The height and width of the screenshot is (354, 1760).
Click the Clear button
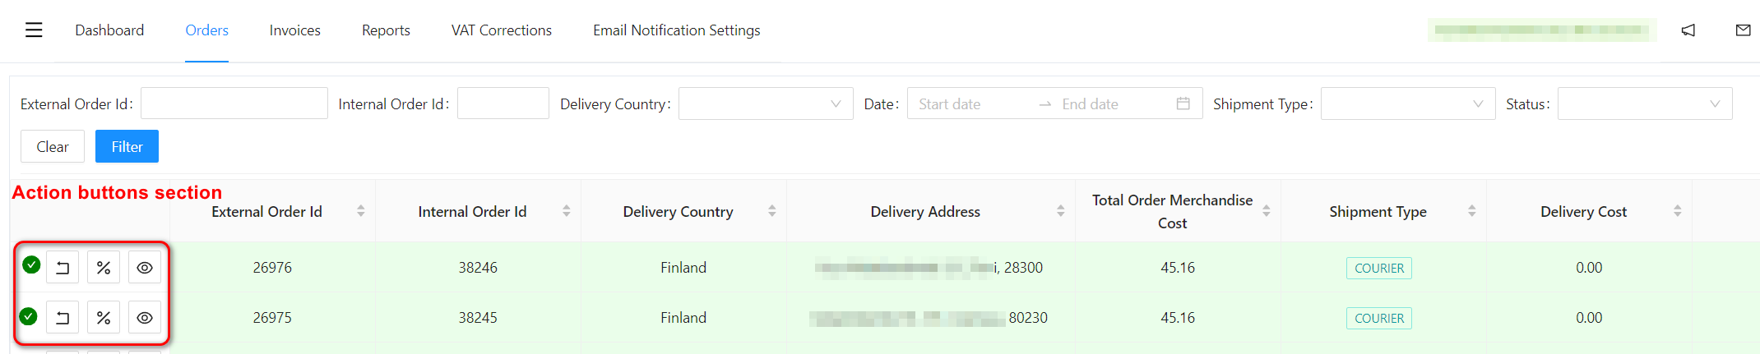[x=53, y=146]
